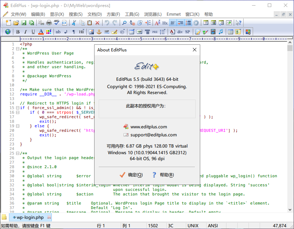The height and width of the screenshot is (229, 294).
Task: Toggle line number display
Action: pos(188,23)
